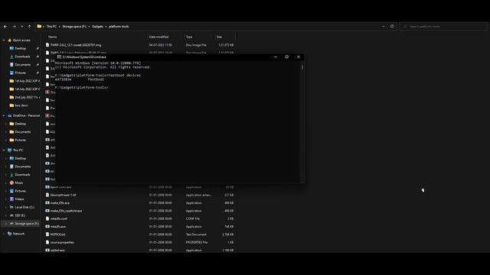
Task: Open recent locations dropdown beside forward arrow
Action: coord(22,27)
